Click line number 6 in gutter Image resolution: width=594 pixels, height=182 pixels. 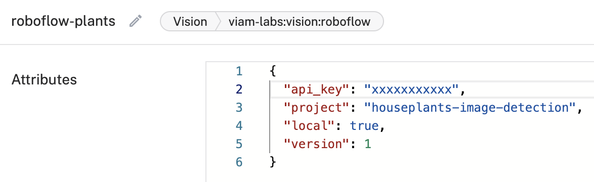(x=239, y=162)
